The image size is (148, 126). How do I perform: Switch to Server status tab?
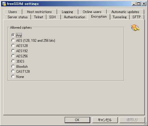click(x=18, y=17)
